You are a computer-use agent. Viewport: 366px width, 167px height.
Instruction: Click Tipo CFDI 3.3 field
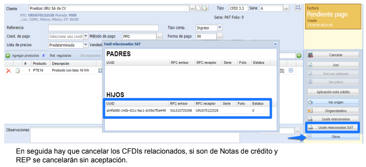pyautogui.click(x=238, y=8)
